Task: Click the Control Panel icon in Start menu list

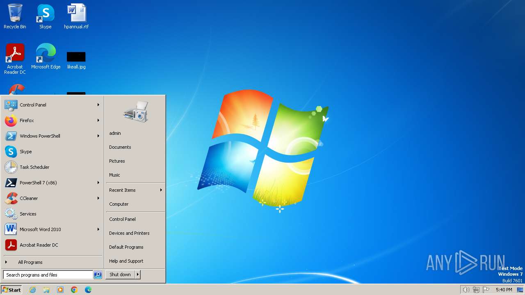Action: tap(11, 105)
